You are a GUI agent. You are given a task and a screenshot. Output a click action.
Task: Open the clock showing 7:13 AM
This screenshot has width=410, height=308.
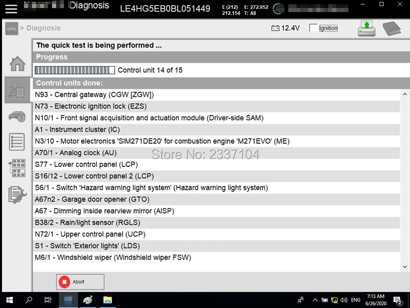(x=376, y=300)
